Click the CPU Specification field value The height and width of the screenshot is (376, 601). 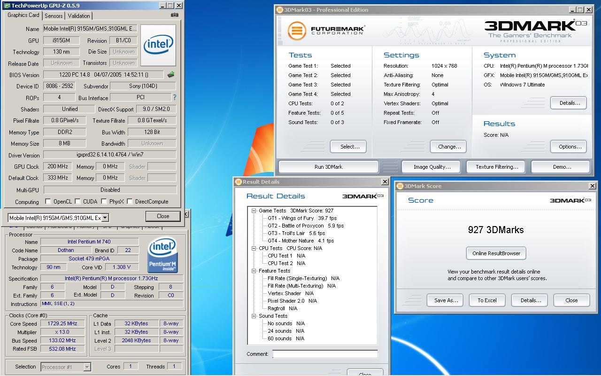[x=112, y=279]
